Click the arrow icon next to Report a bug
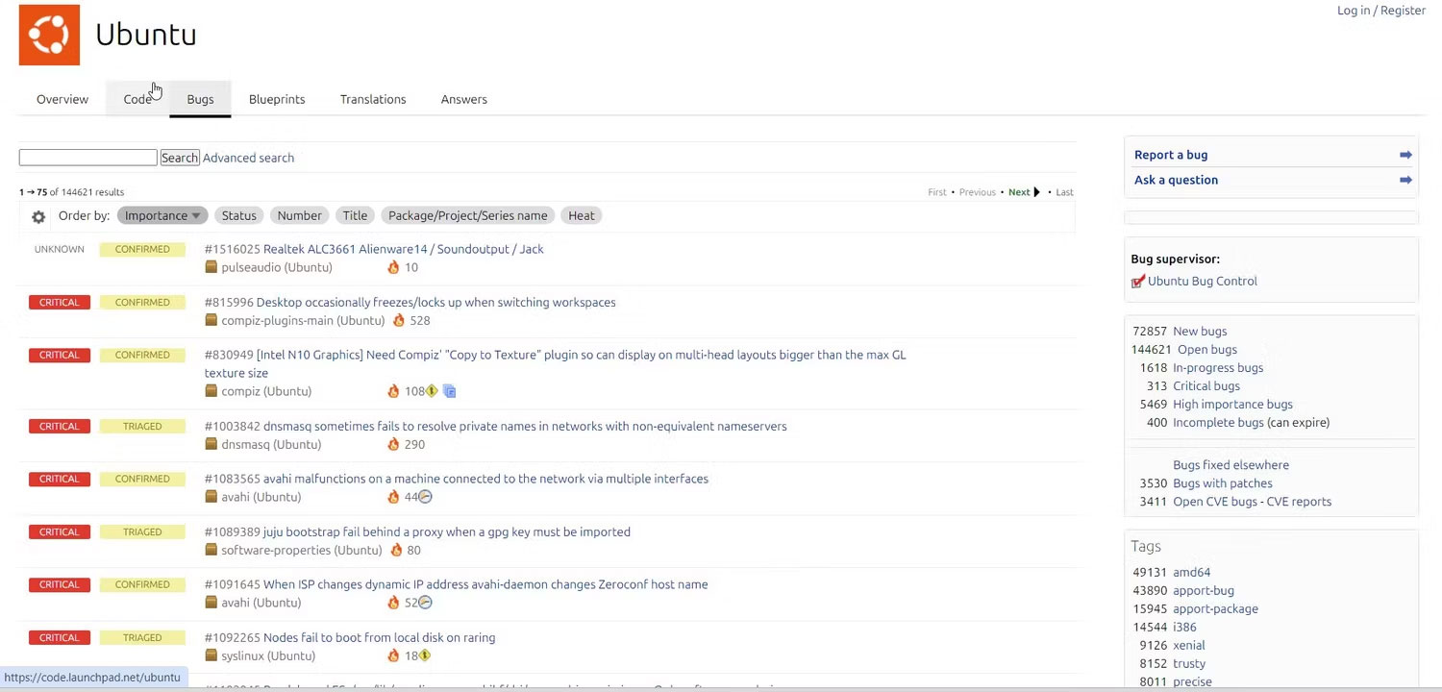The image size is (1442, 692). click(1405, 155)
